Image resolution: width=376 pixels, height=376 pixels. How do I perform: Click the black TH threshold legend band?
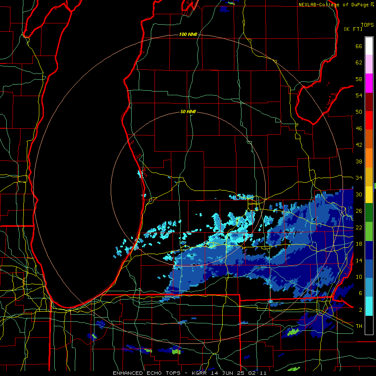tap(369, 325)
